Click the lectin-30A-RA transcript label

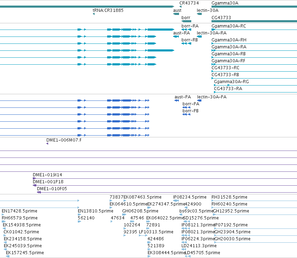tap(211, 33)
